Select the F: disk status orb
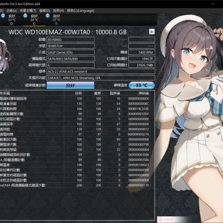The image size is (223, 223). (48, 16)
